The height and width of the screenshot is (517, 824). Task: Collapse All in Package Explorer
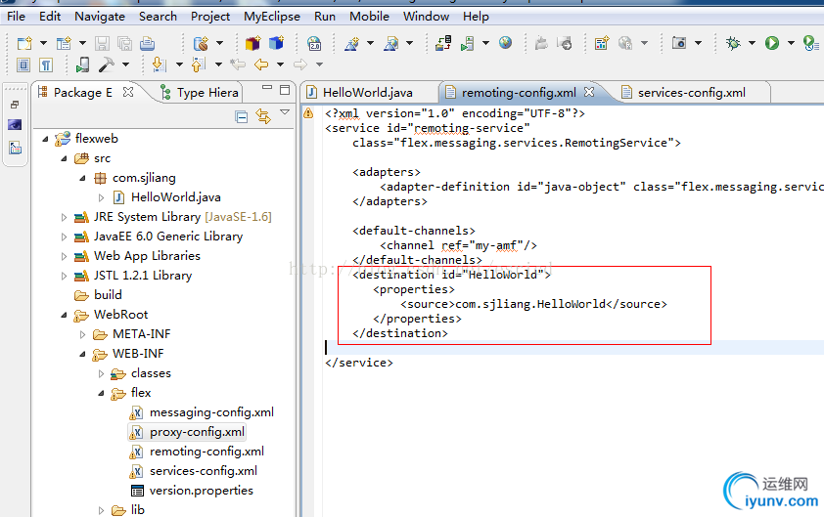241,116
